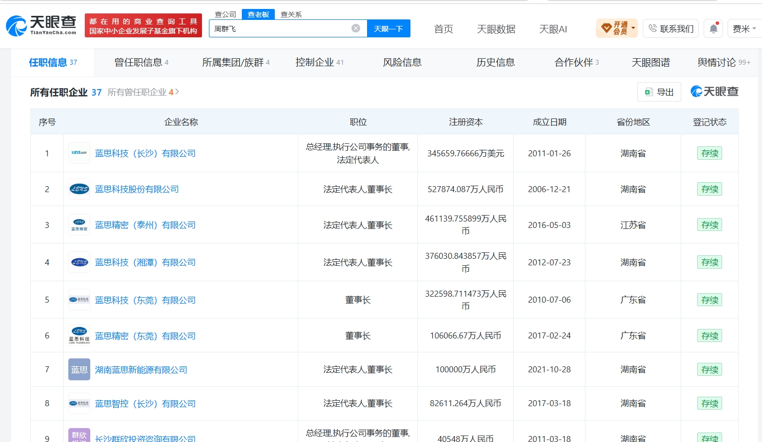Click the 联系我们 phone icon button
The width and height of the screenshot is (762, 442).
671,28
